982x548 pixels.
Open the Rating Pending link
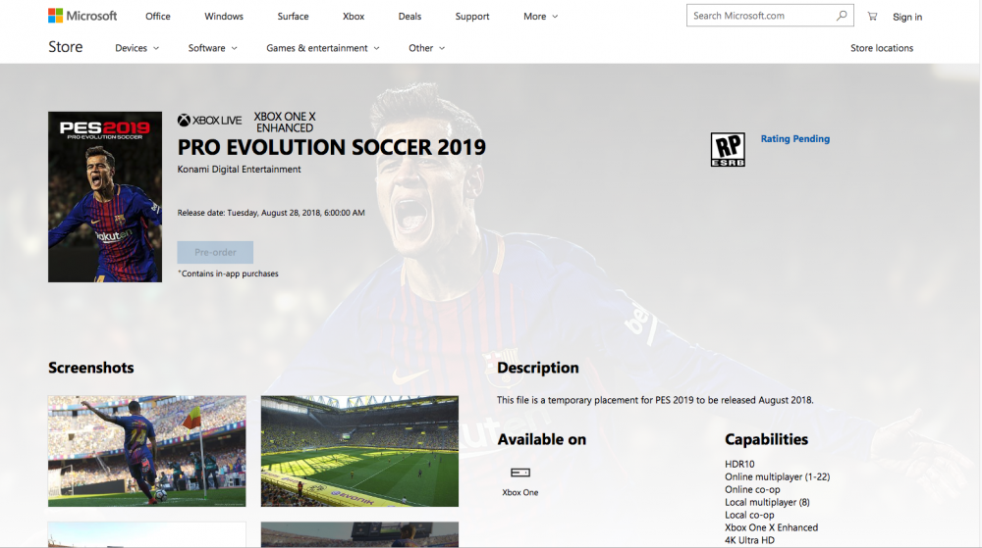pyautogui.click(x=794, y=139)
